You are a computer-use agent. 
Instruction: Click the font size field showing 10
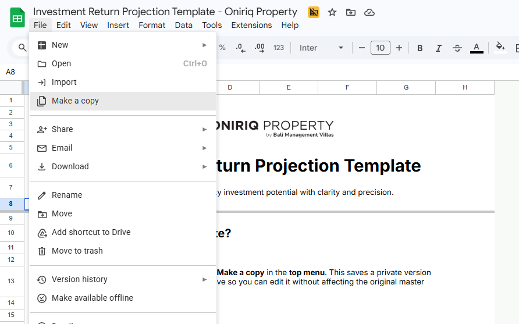click(x=381, y=48)
